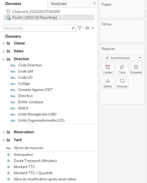Viewport: 147px width, 183px height.
Task: Expand the Classe folder
Action: coord(4,44)
